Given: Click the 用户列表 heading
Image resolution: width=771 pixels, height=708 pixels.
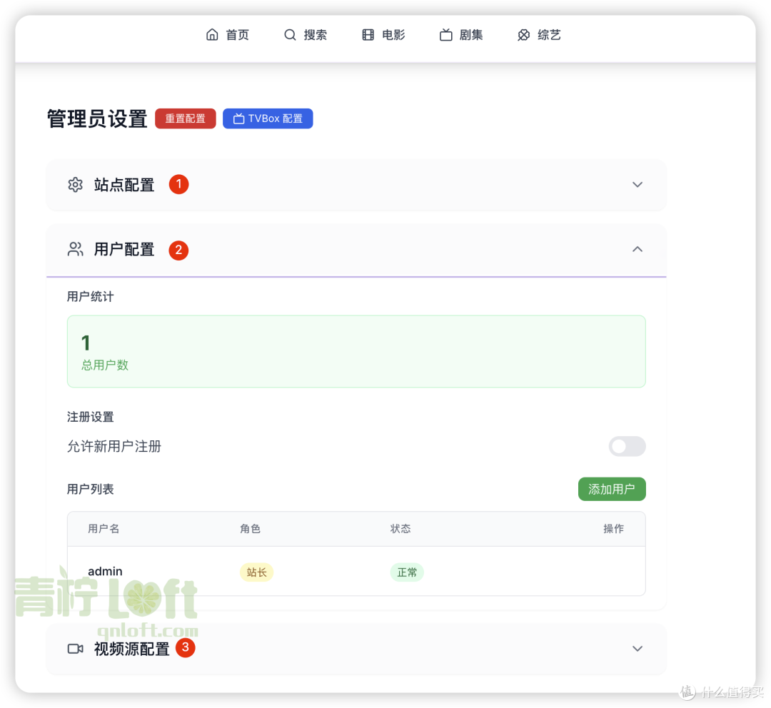Looking at the screenshot, I should point(90,489).
